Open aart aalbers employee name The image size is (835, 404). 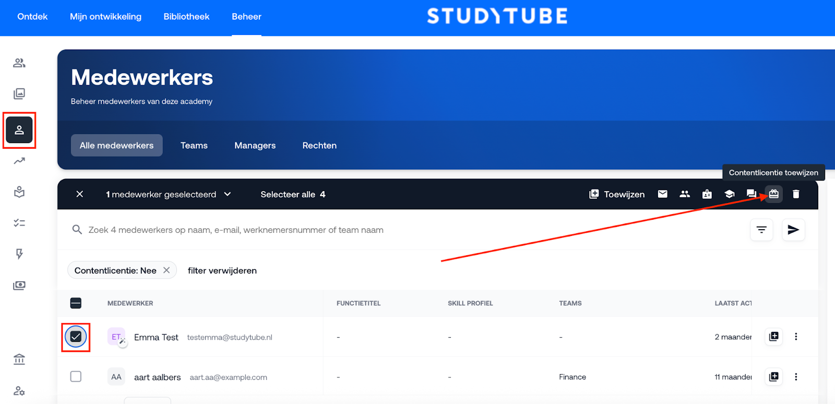point(157,377)
